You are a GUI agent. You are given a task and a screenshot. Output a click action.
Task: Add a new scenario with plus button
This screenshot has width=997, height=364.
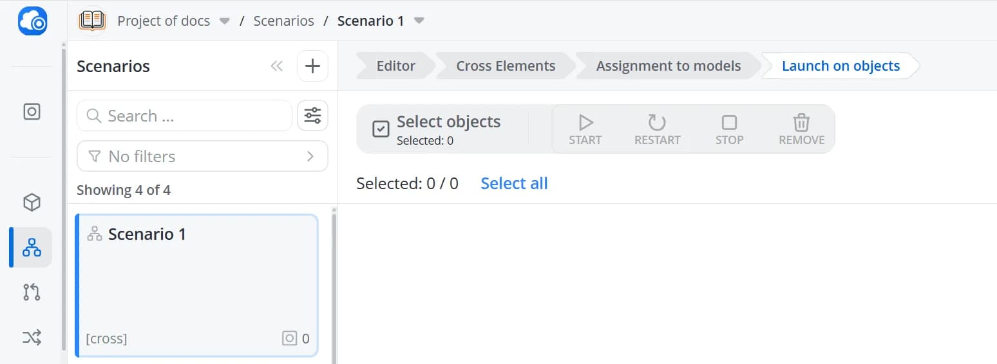point(312,66)
